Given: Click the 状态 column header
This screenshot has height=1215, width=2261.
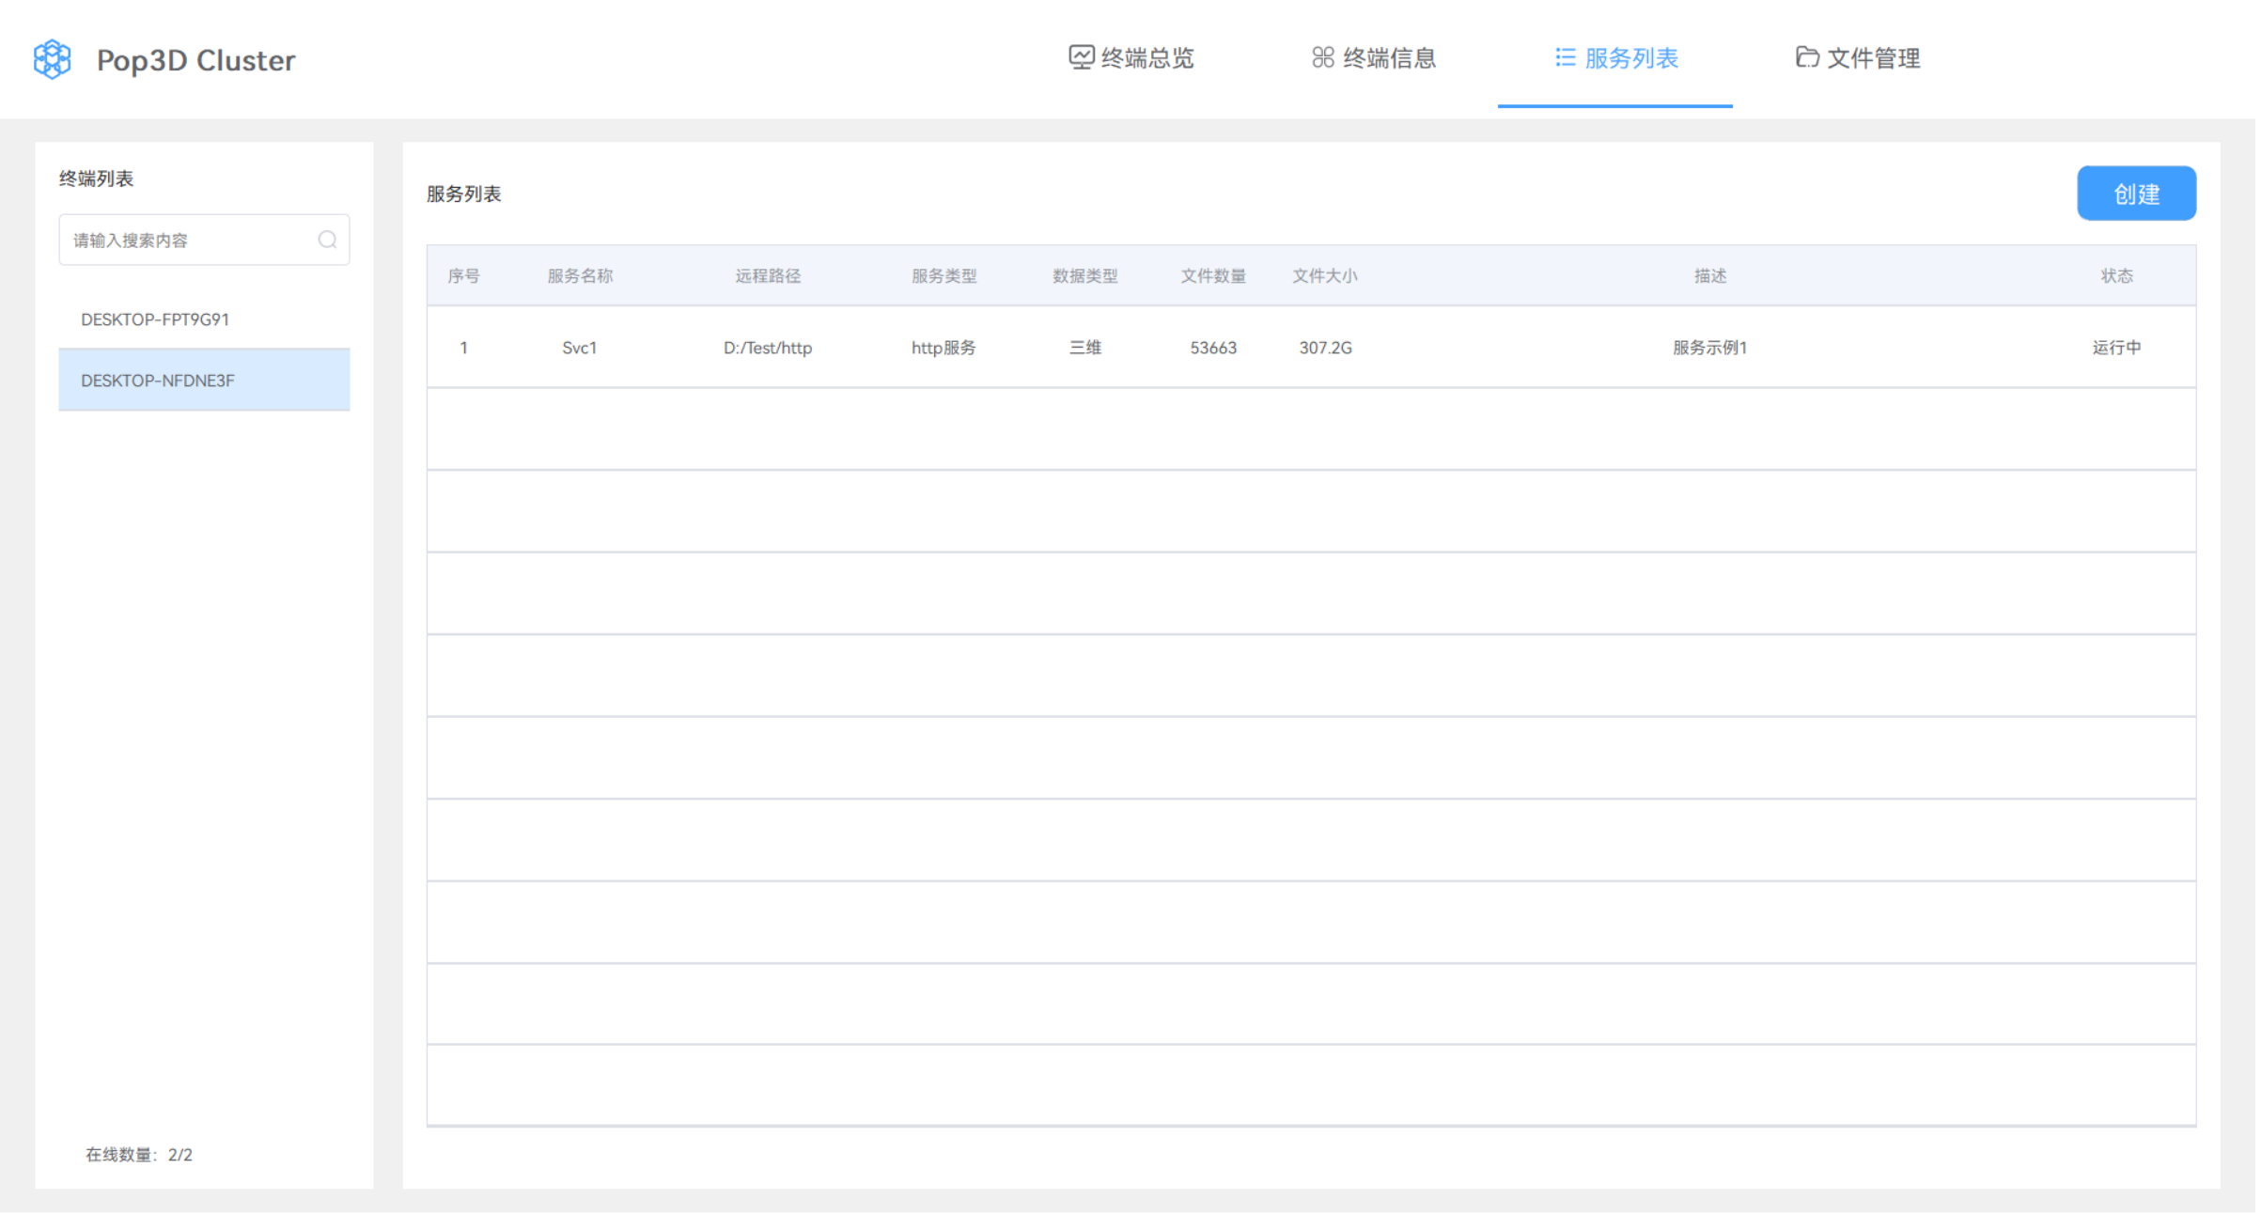Looking at the screenshot, I should [x=2116, y=275].
